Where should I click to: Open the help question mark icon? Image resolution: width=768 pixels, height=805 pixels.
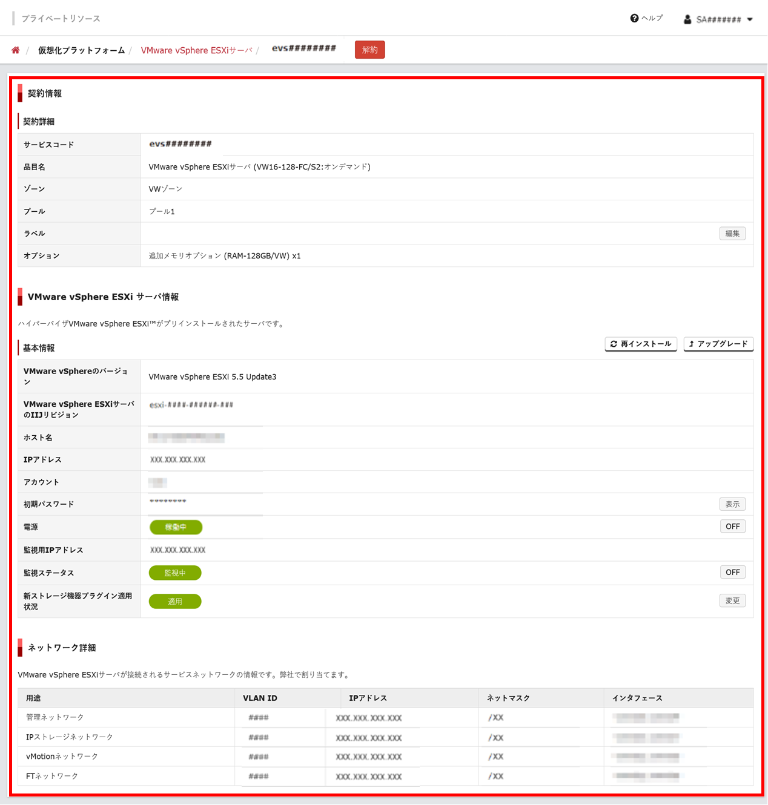click(x=634, y=18)
